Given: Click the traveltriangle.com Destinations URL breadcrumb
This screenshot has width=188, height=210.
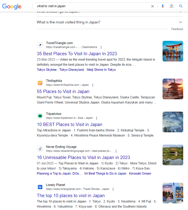Looking at the screenshot, I should pos(72,47).
